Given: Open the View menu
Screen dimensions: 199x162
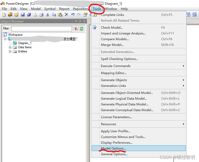Looking at the screenshot, I should click(24, 9).
